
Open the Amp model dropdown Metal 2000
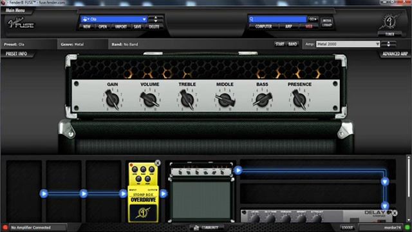(348, 44)
